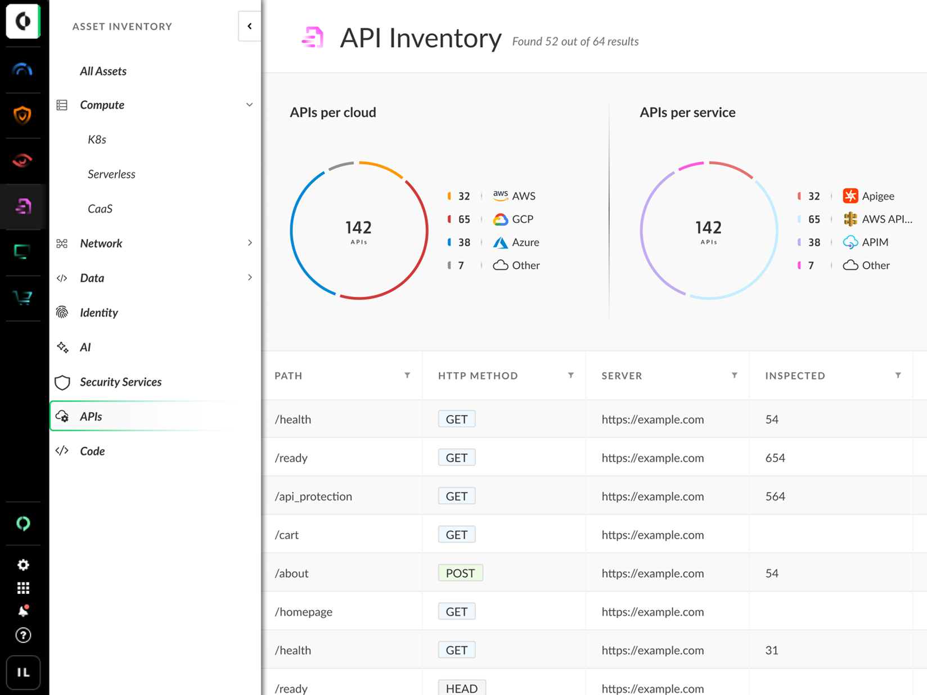Image resolution: width=927 pixels, height=695 pixels.
Task: Click the notifications bell with red badge
Action: (x=22, y=610)
